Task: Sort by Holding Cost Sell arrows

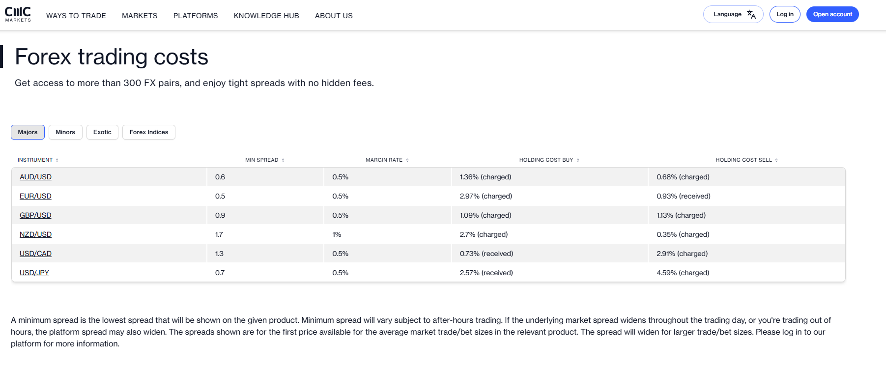Action: click(x=776, y=160)
